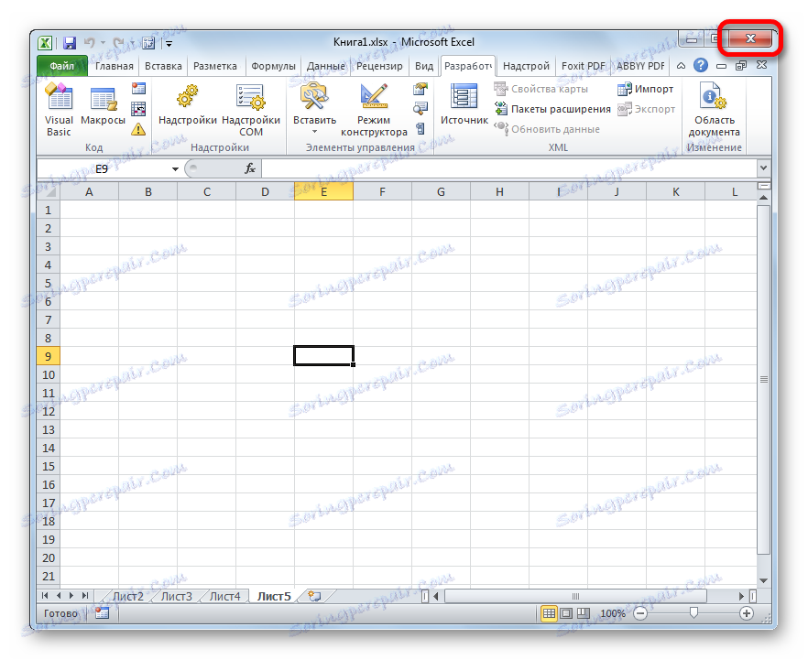Switch to Page Layout view

pos(566,613)
